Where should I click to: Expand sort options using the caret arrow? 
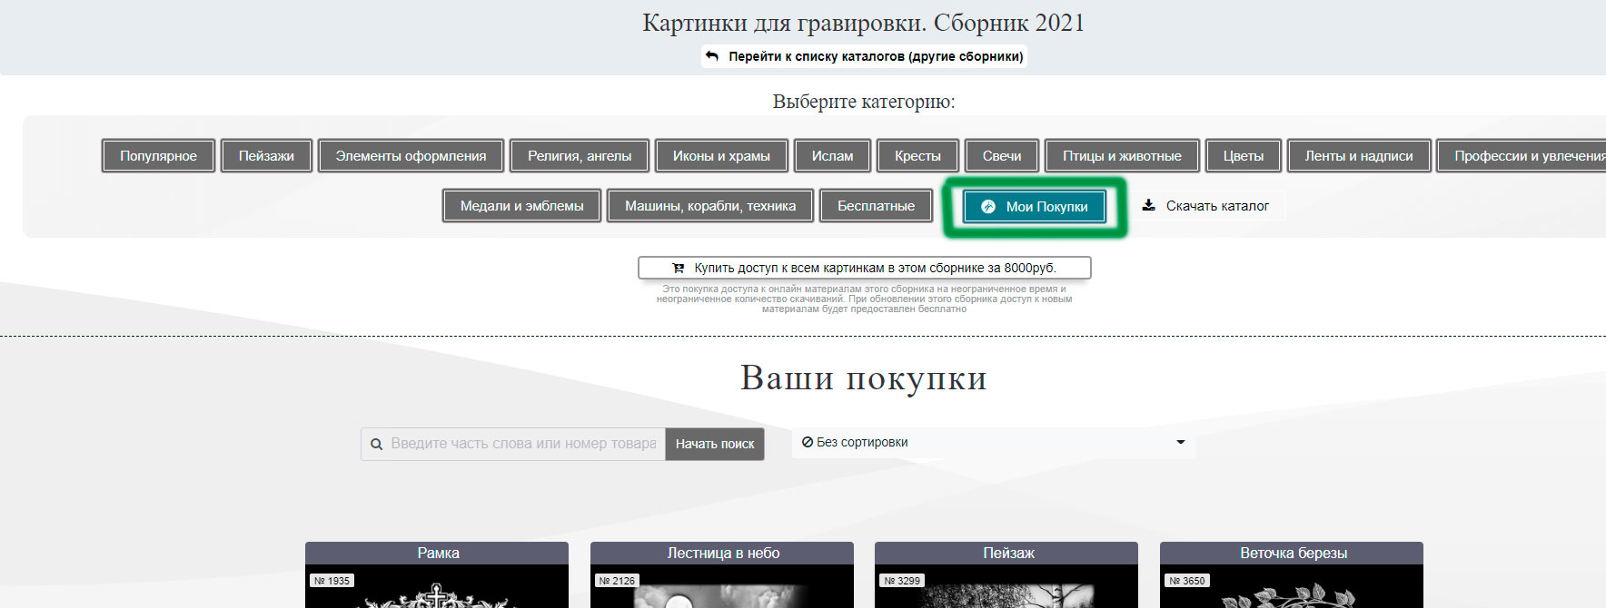(x=1180, y=443)
